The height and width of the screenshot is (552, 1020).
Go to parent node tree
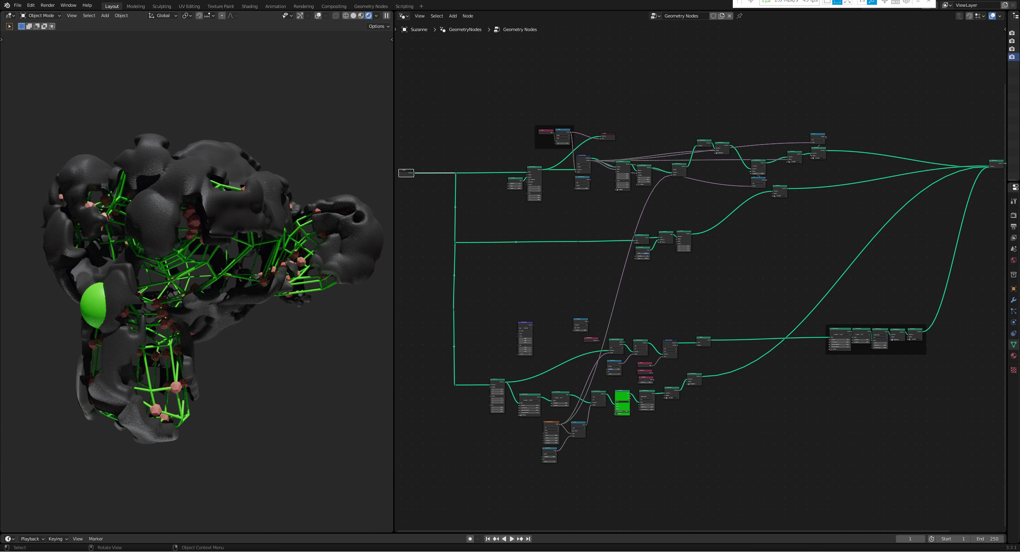pyautogui.click(x=959, y=16)
